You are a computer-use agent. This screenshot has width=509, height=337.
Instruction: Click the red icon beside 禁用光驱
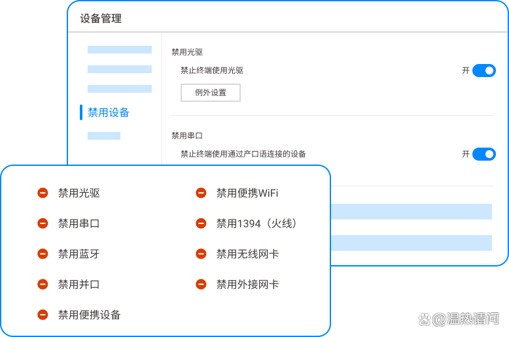tap(43, 193)
